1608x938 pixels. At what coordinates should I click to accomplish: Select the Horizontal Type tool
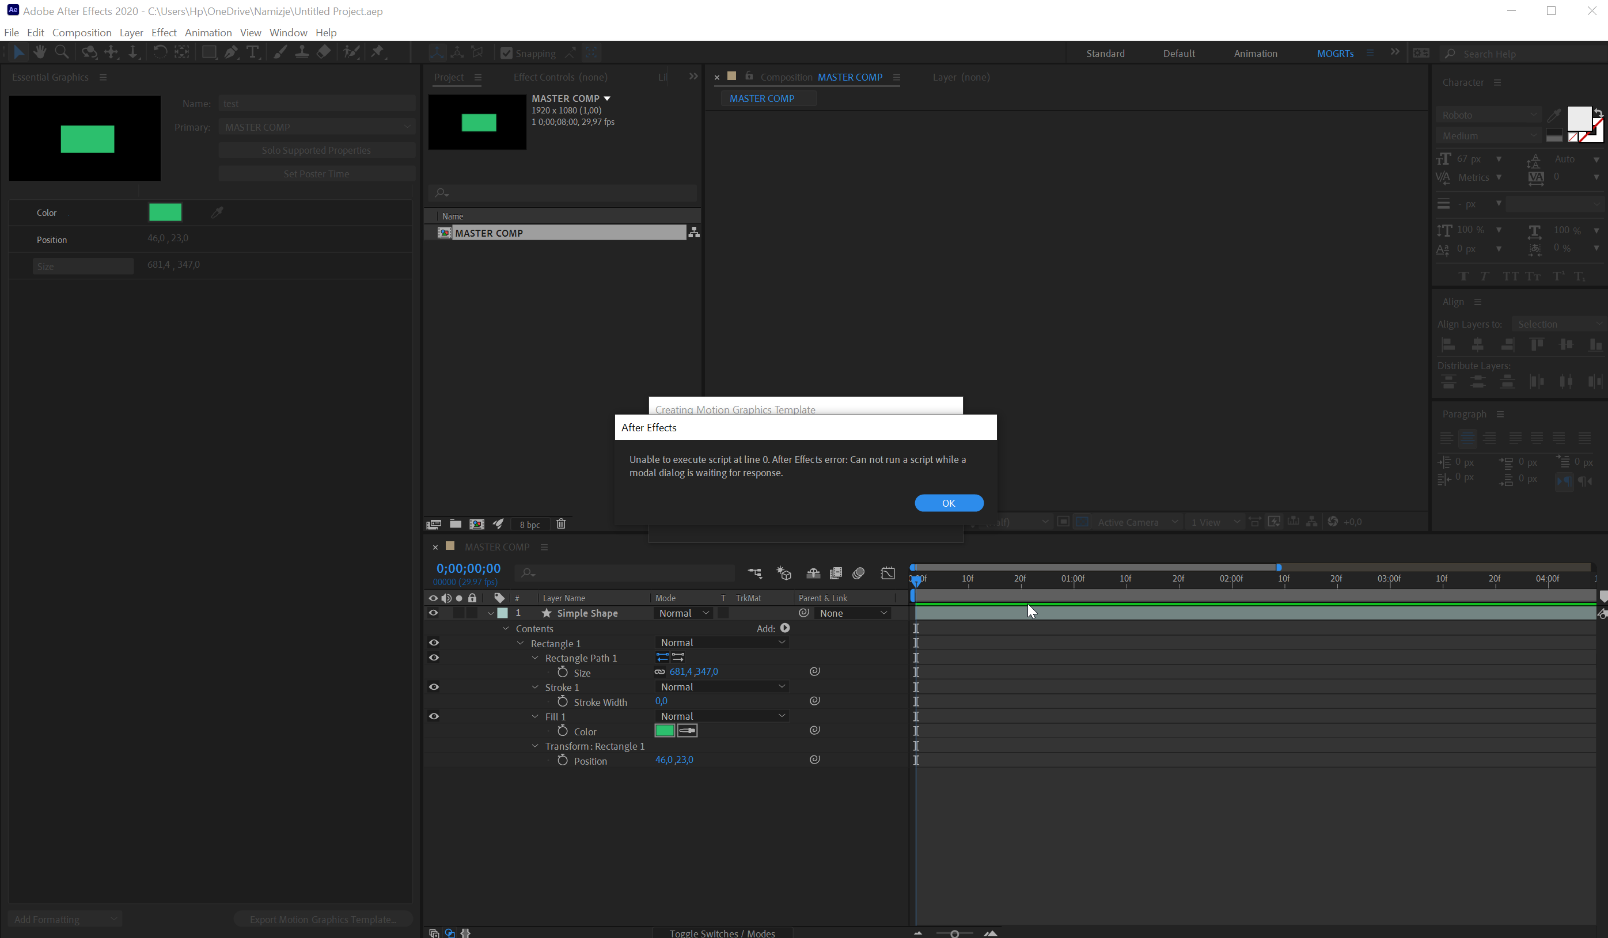click(x=253, y=52)
